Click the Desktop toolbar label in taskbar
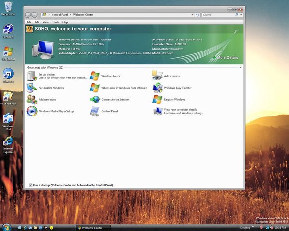This screenshot has width=289, height=231. (x=245, y=228)
